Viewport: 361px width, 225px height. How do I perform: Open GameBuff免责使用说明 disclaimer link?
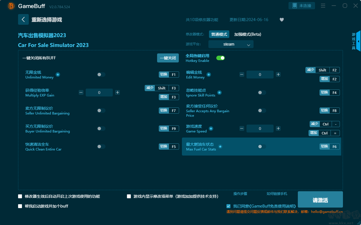273,206
